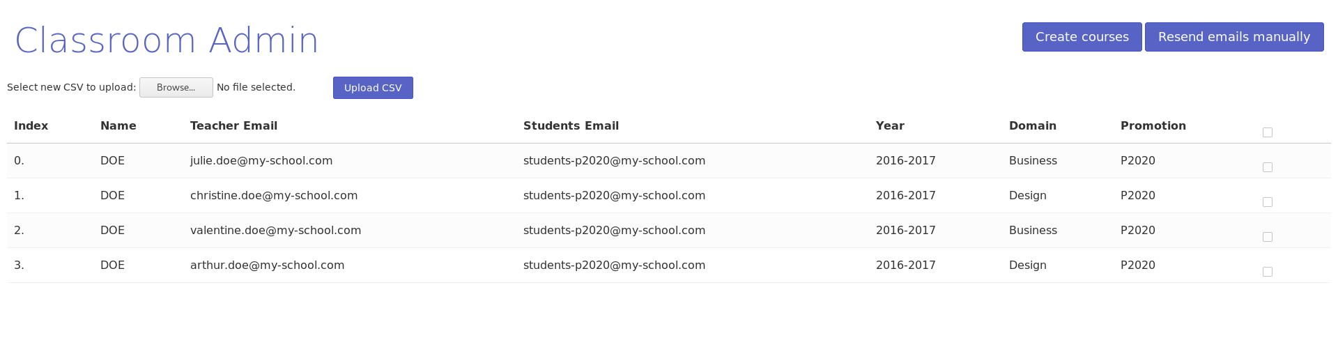Viewport: 1338px width, 347px height.
Task: Click the Create courses button
Action: click(x=1082, y=37)
